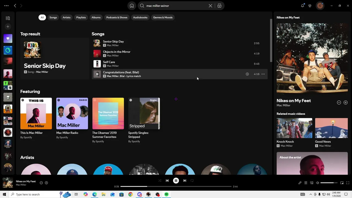Click the main results scrollbar

pyautogui.click(x=271, y=40)
